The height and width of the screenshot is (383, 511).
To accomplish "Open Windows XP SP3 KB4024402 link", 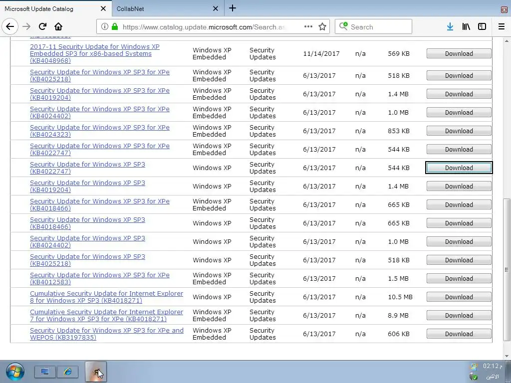I will (88, 242).
